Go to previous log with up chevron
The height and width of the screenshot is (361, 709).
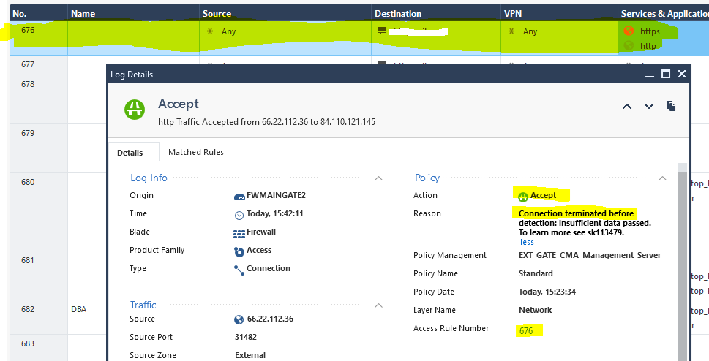click(x=627, y=107)
